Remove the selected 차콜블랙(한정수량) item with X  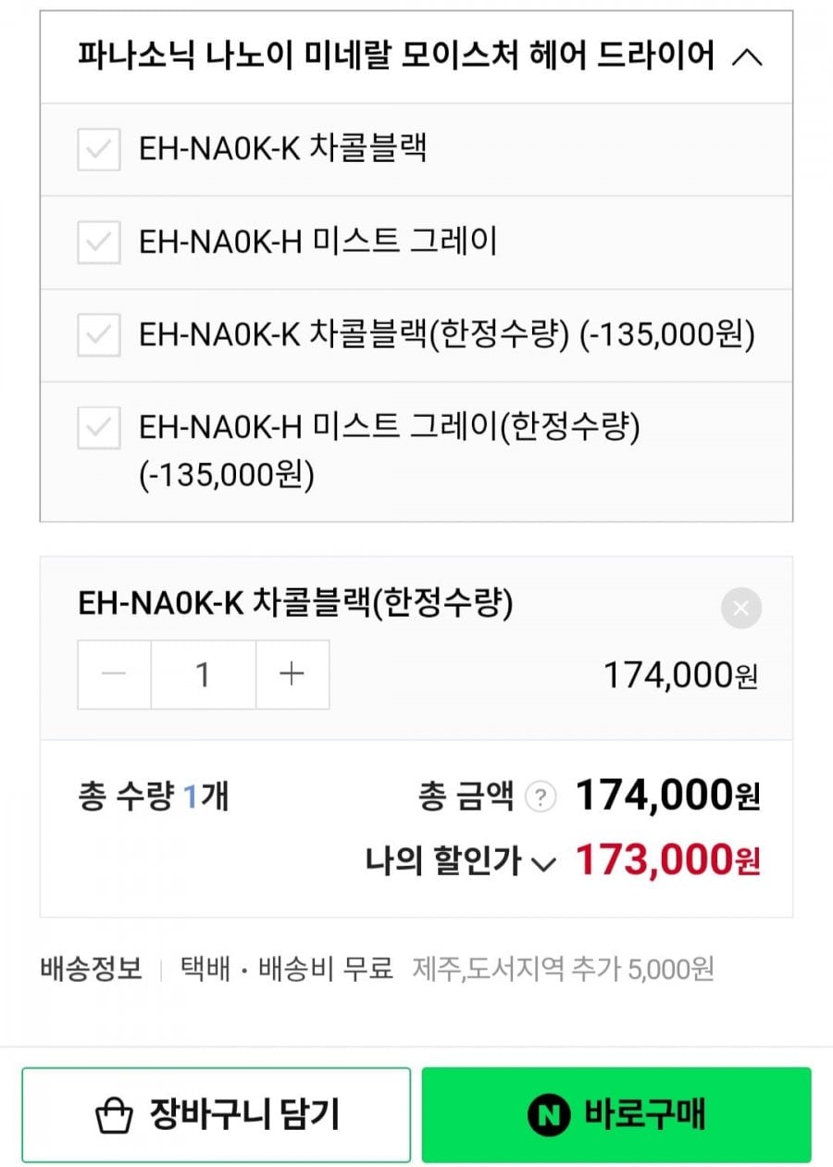(740, 609)
